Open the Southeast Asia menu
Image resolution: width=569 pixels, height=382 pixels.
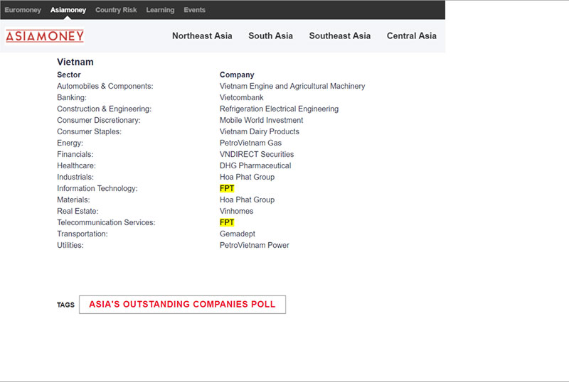coord(339,36)
